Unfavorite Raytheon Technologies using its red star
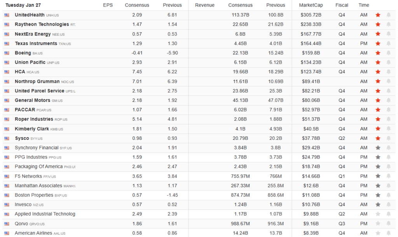Viewport: 398px width, 237px height. point(377,24)
